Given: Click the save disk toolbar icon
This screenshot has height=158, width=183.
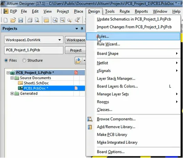Looking at the screenshot, I should tap(21, 20).
